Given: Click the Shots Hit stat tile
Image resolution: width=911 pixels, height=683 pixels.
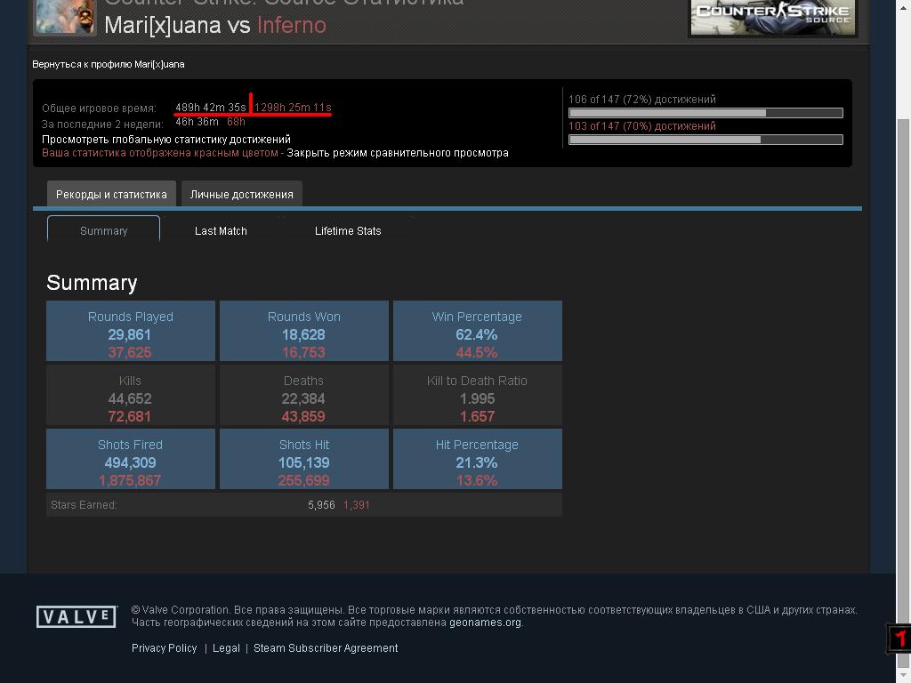Looking at the screenshot, I should (304, 459).
